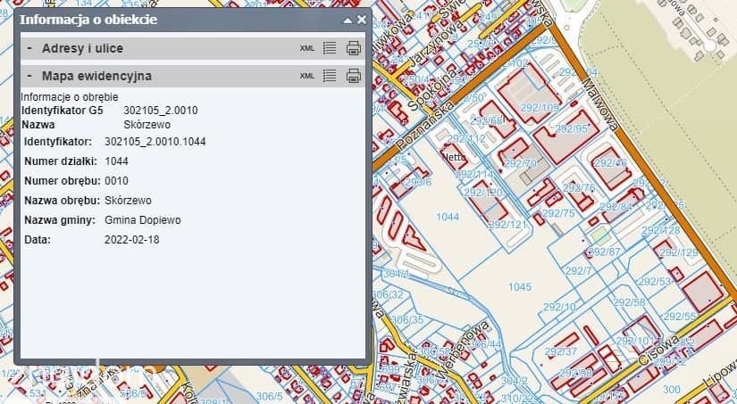Screen dimensions: 737x404
Task: Click parcel 306/35 on the map
Action: 407,319
